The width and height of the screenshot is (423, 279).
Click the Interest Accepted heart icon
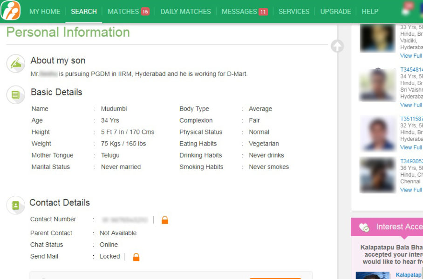click(364, 227)
